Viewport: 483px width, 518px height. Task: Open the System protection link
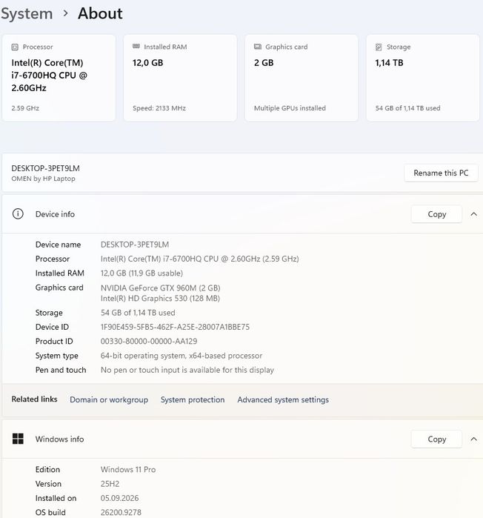193,399
